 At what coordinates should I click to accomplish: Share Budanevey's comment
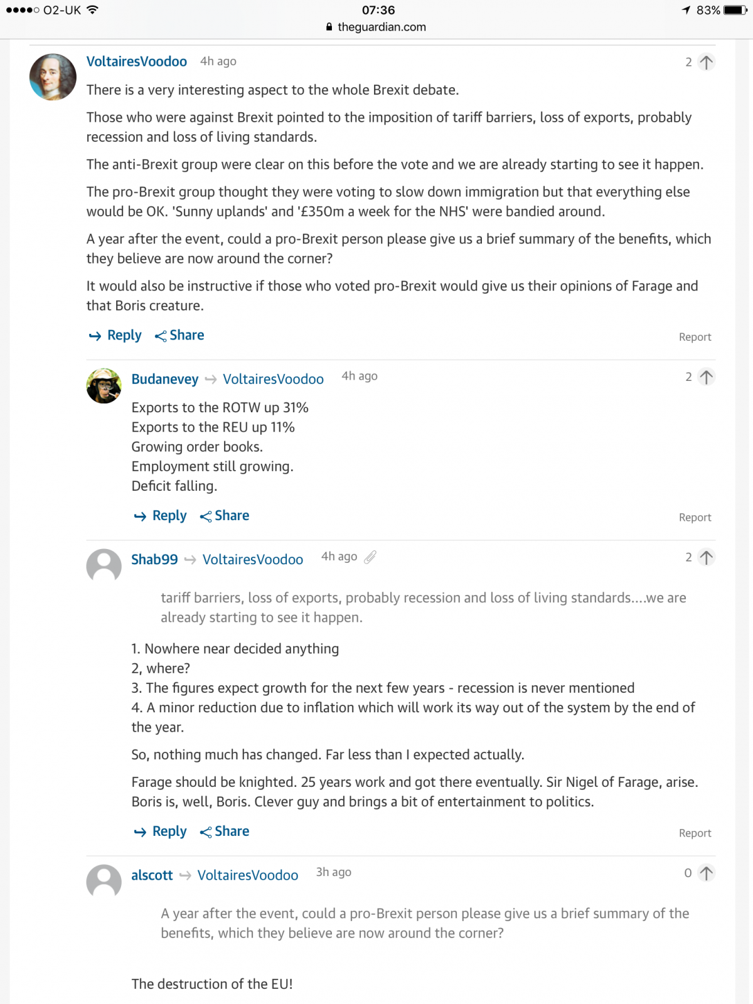pos(225,516)
